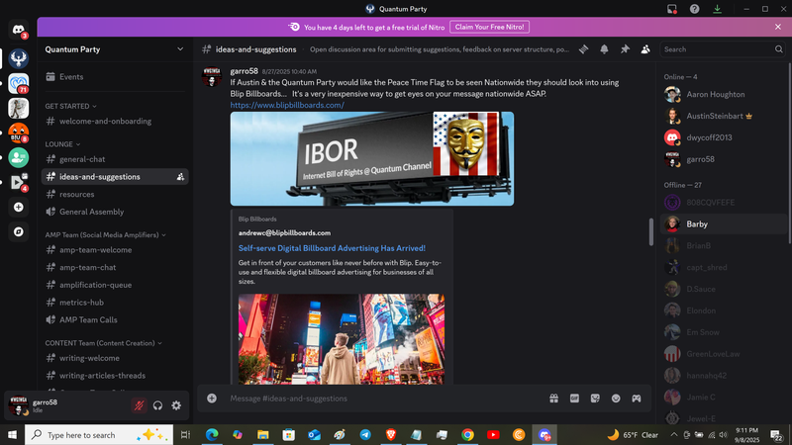Open the Discord inbox icon in title bar
This screenshot has width=792, height=445.
click(672, 9)
